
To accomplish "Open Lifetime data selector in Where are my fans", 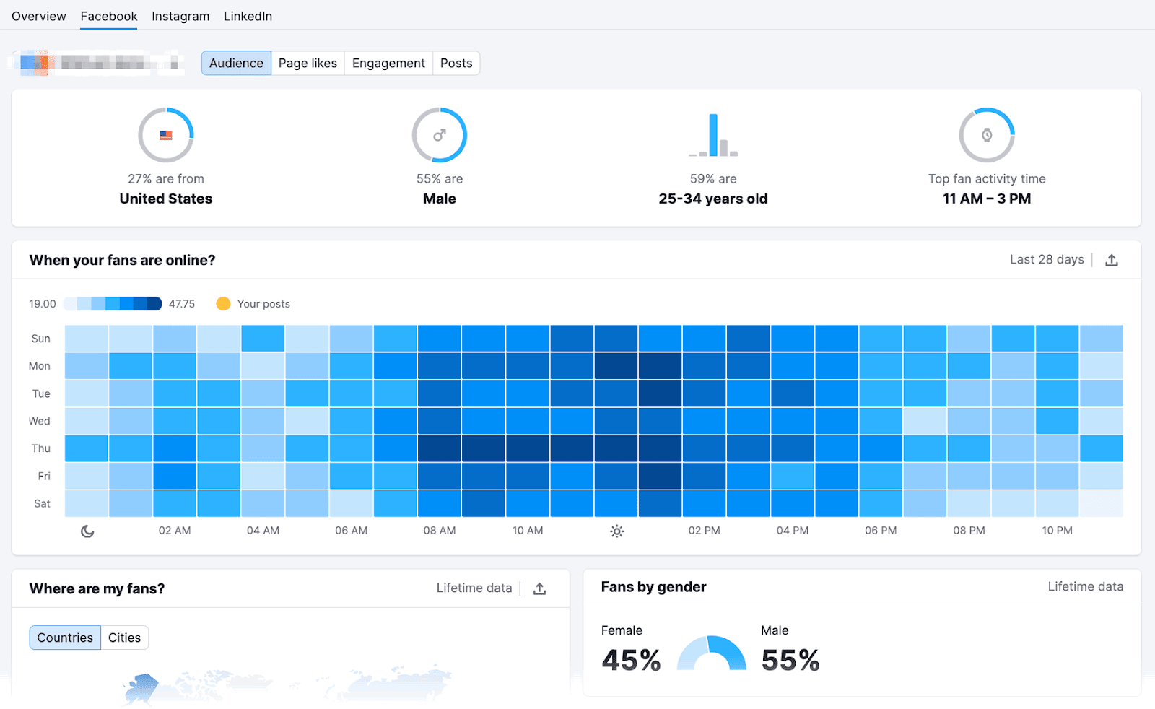I will 474,588.
